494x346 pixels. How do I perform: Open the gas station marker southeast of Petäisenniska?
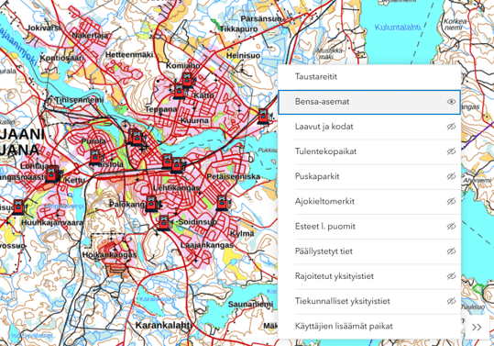(x=222, y=204)
